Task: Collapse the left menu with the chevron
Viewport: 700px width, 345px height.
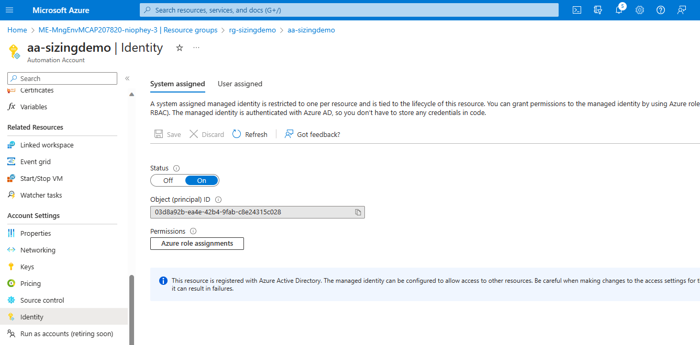Action: tap(127, 77)
